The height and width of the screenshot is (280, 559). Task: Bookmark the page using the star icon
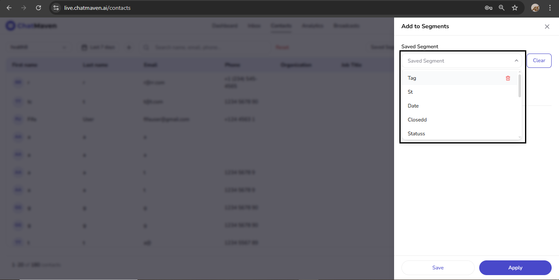pos(515,7)
